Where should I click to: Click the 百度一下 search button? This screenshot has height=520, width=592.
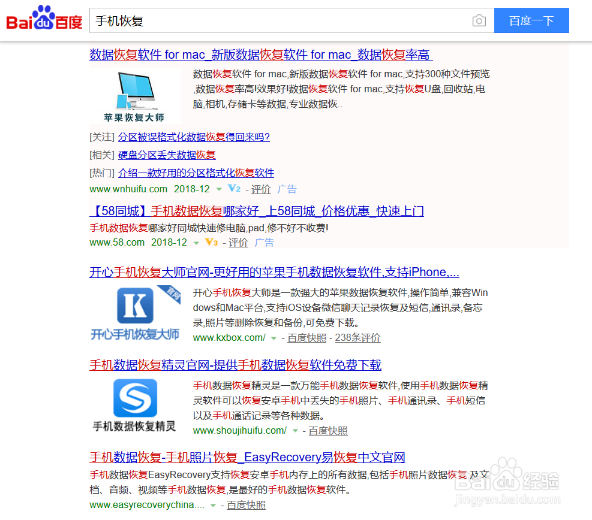(x=531, y=20)
